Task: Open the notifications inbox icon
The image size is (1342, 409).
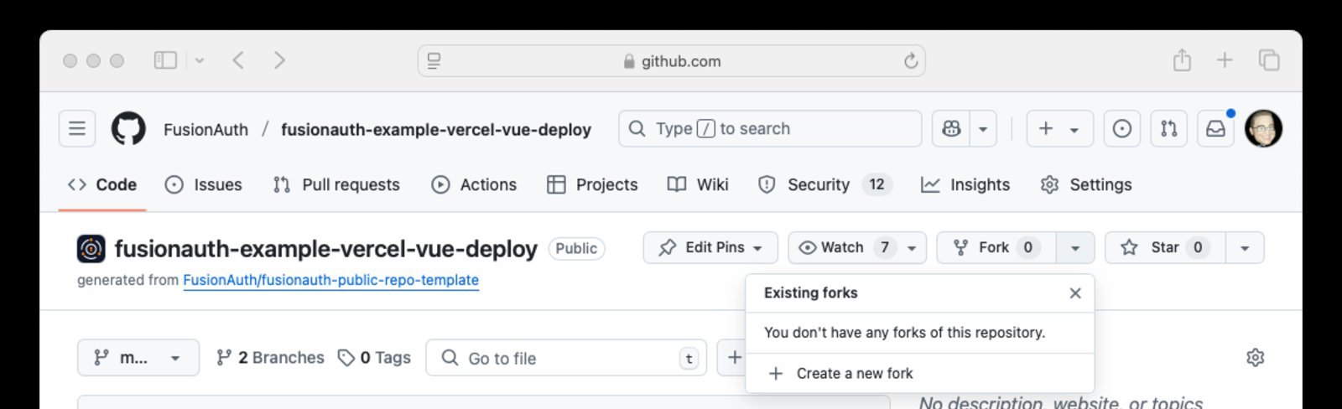Action: point(1215,129)
